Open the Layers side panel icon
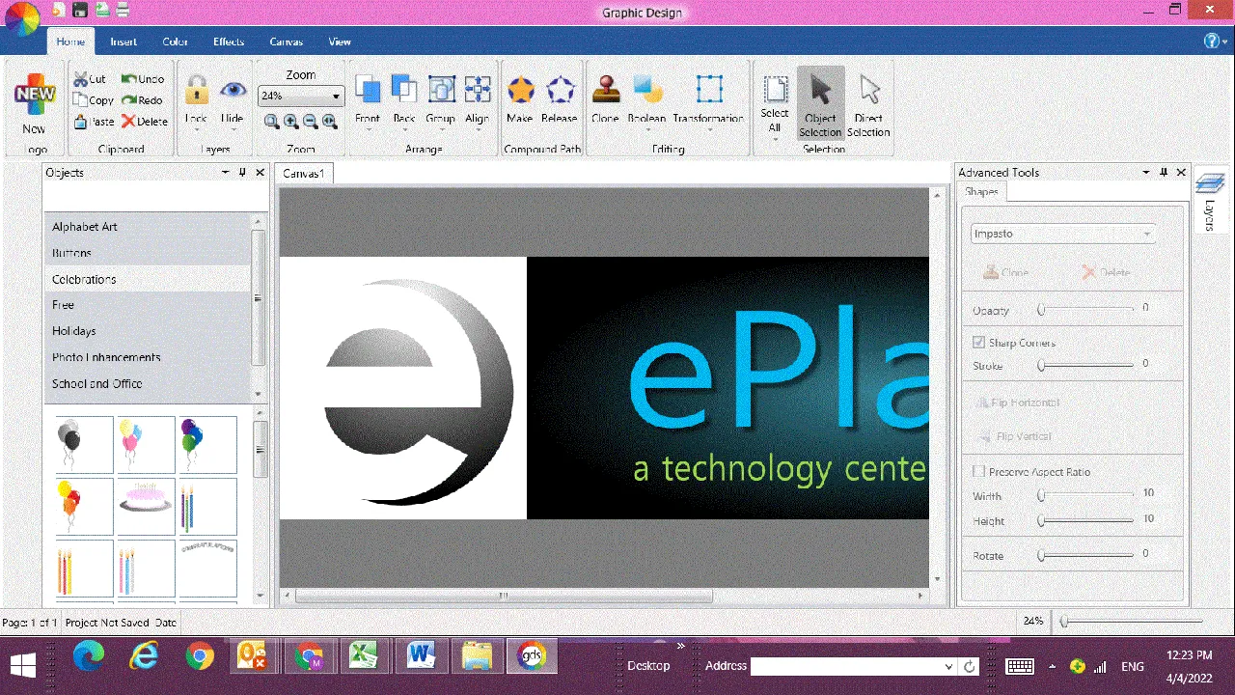Viewport: 1235px width, 695px height. pos(1209,182)
